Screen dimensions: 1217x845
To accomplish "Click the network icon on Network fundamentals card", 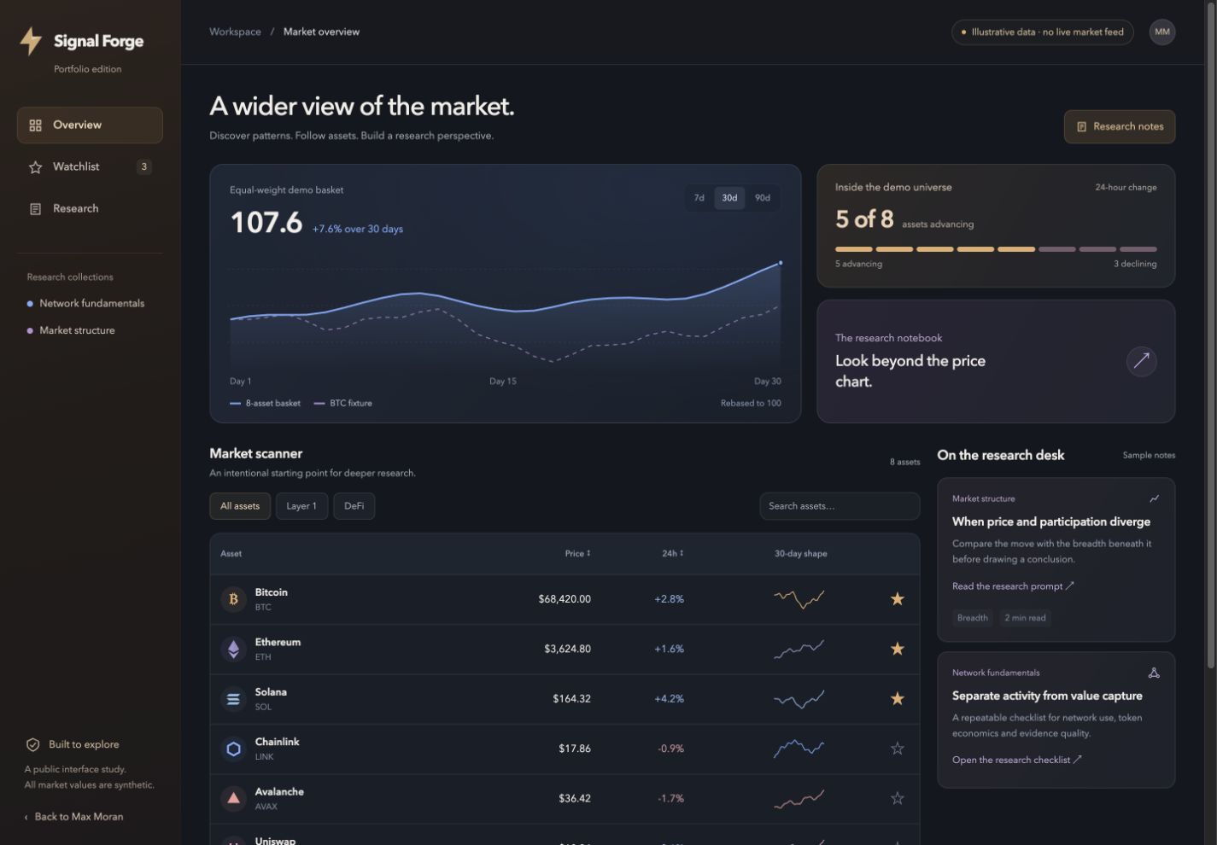I will click(x=1154, y=673).
